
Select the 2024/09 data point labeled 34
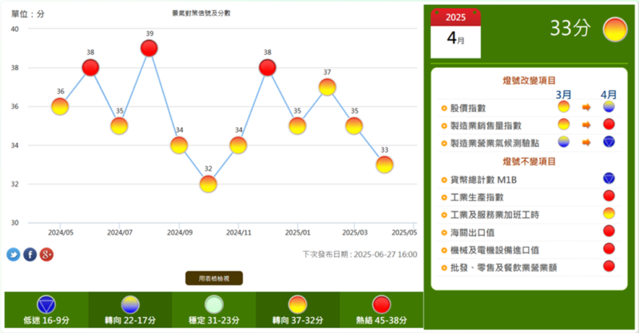179,145
